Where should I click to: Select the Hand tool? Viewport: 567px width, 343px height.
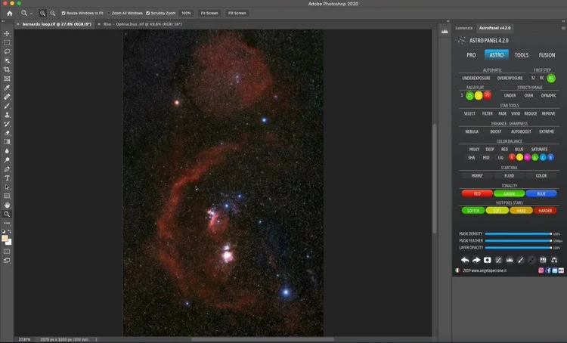[7, 205]
